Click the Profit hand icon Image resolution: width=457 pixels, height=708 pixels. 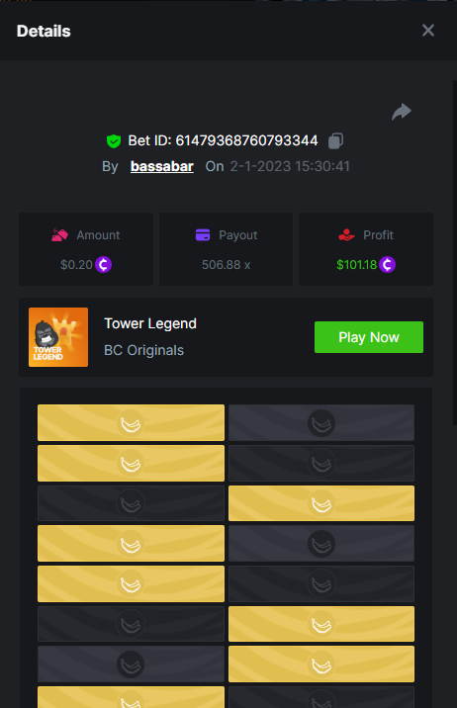346,235
